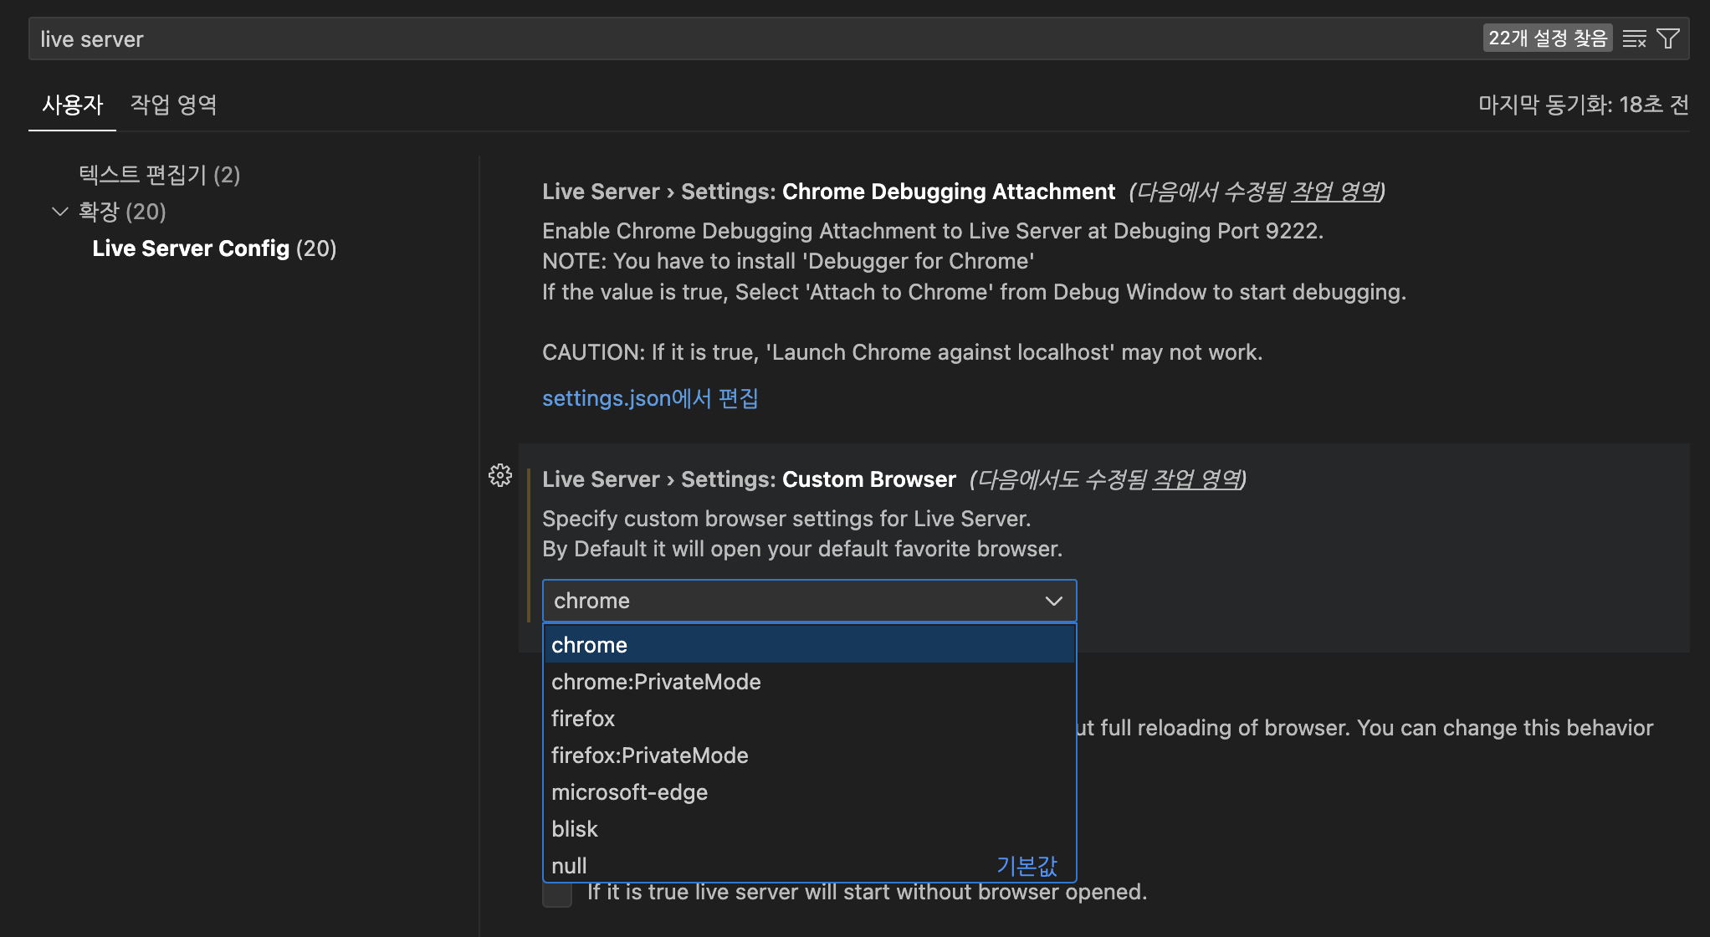Open the chrome browser dropdown arrow

pos(1053,601)
